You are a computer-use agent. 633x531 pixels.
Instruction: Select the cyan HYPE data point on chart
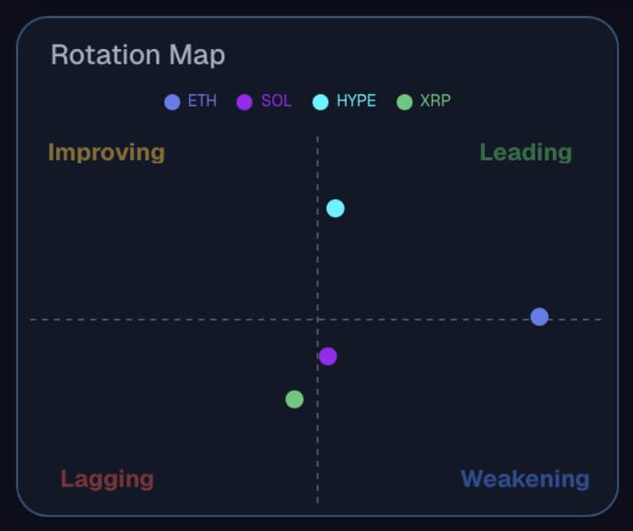(335, 209)
